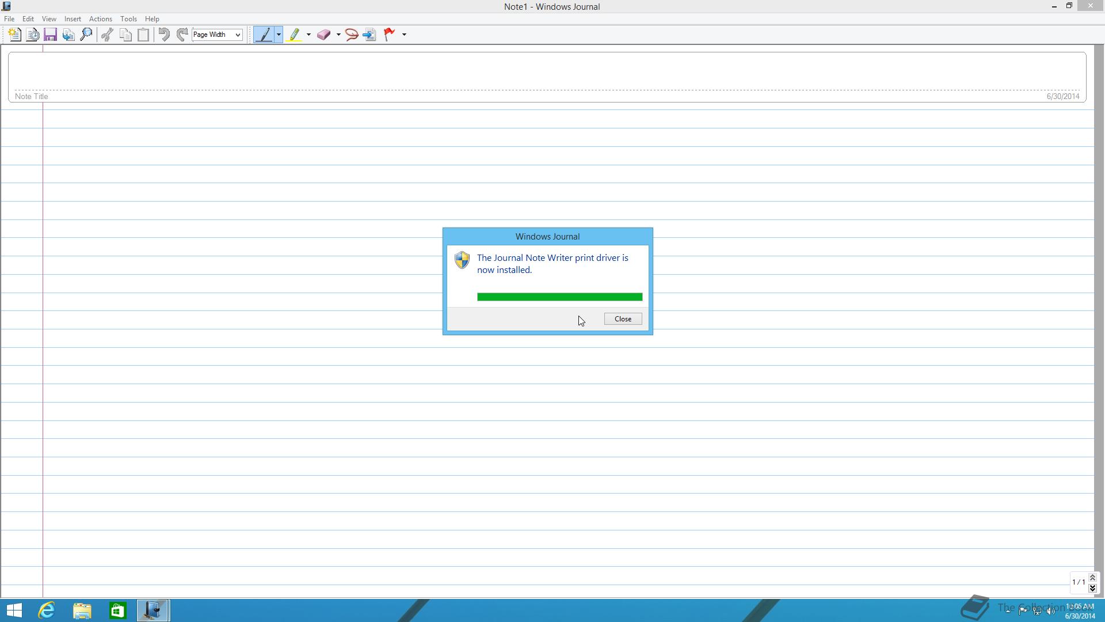Click the system tray network icon

[1037, 611]
